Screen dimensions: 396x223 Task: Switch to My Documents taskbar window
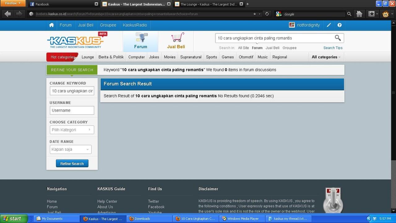(x=56, y=219)
